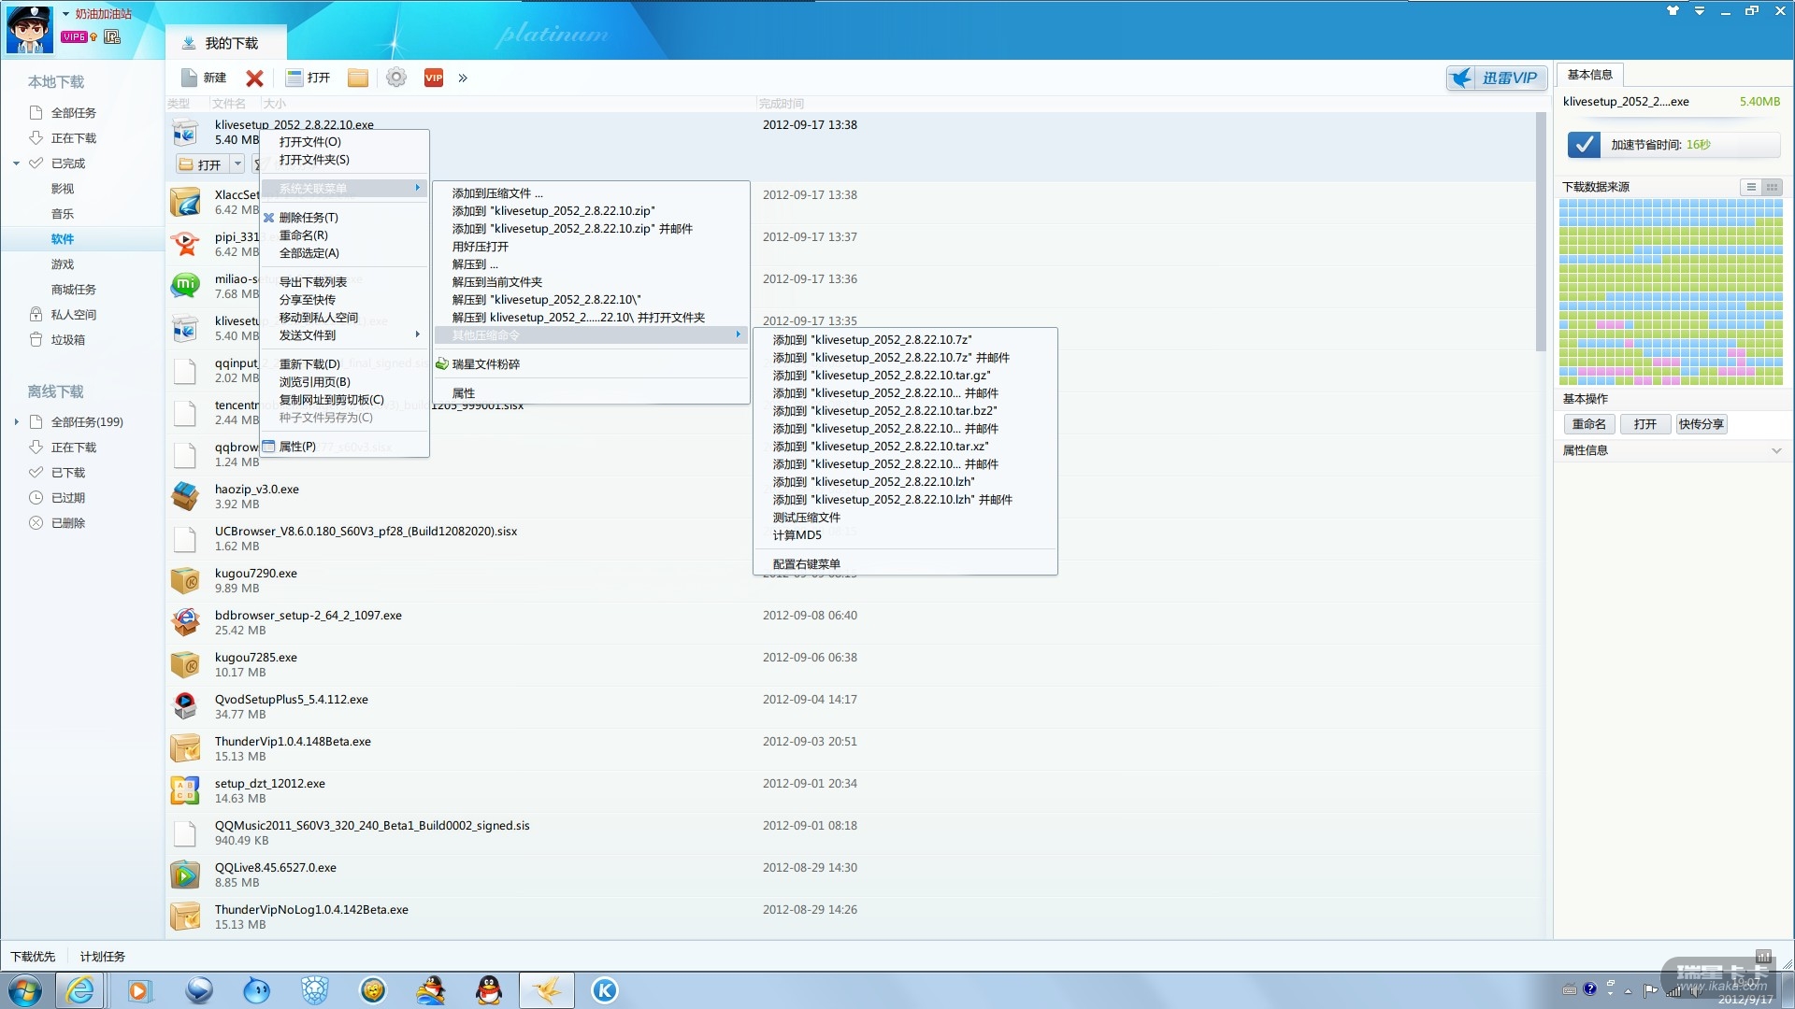
Task: Click the red X delete toolbar icon
Action: [254, 78]
